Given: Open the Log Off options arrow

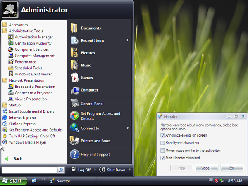Looking at the screenshot, I should [x=95, y=170].
